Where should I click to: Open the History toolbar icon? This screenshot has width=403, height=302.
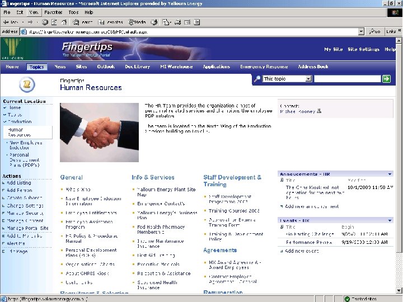pos(154,22)
